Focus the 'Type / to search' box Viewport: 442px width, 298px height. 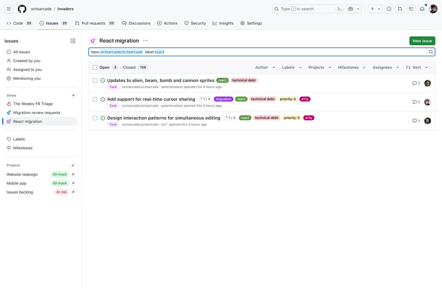(304, 9)
